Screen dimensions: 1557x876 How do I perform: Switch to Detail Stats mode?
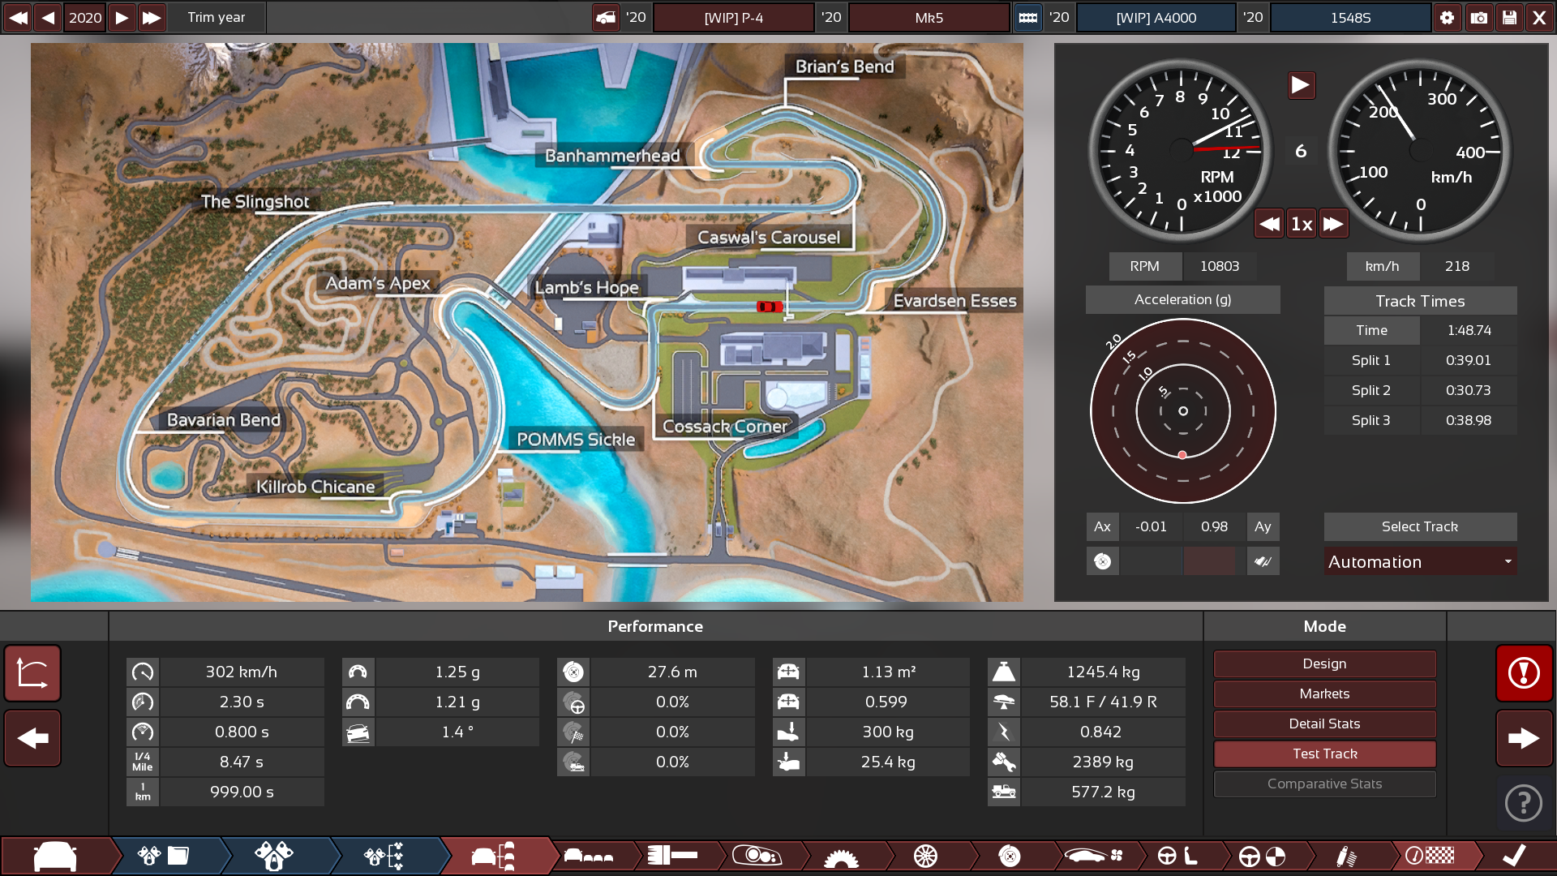point(1324,724)
